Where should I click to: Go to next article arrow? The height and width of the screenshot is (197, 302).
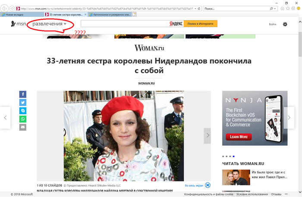[x=289, y=118]
